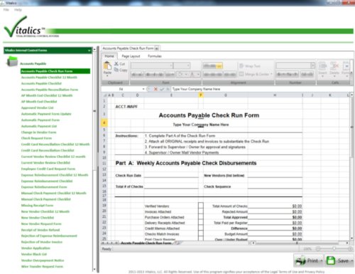Click the floppy disk Save icon
The height and width of the screenshot is (274, 355).
pyautogui.click(x=331, y=260)
